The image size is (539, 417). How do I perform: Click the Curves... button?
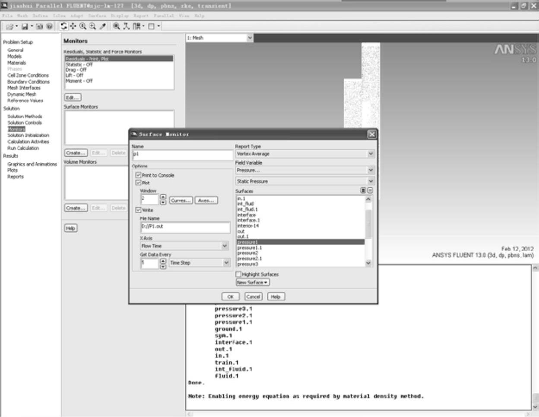tap(181, 200)
